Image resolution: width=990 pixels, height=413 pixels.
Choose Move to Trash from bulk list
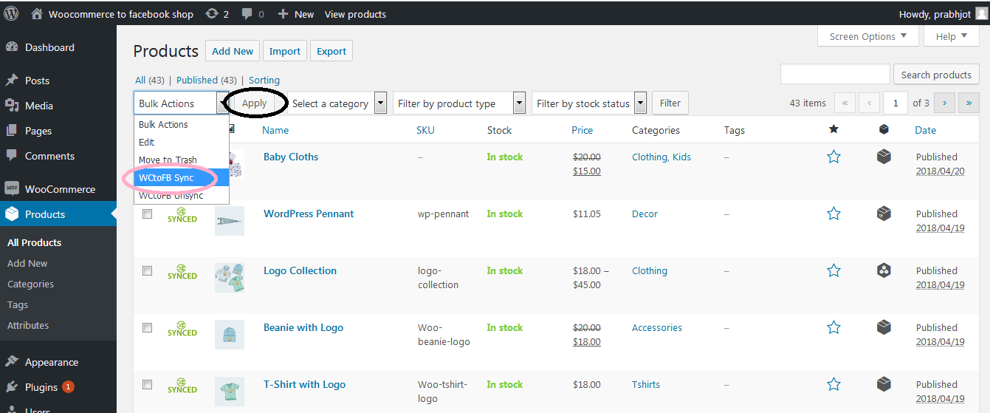(182, 160)
